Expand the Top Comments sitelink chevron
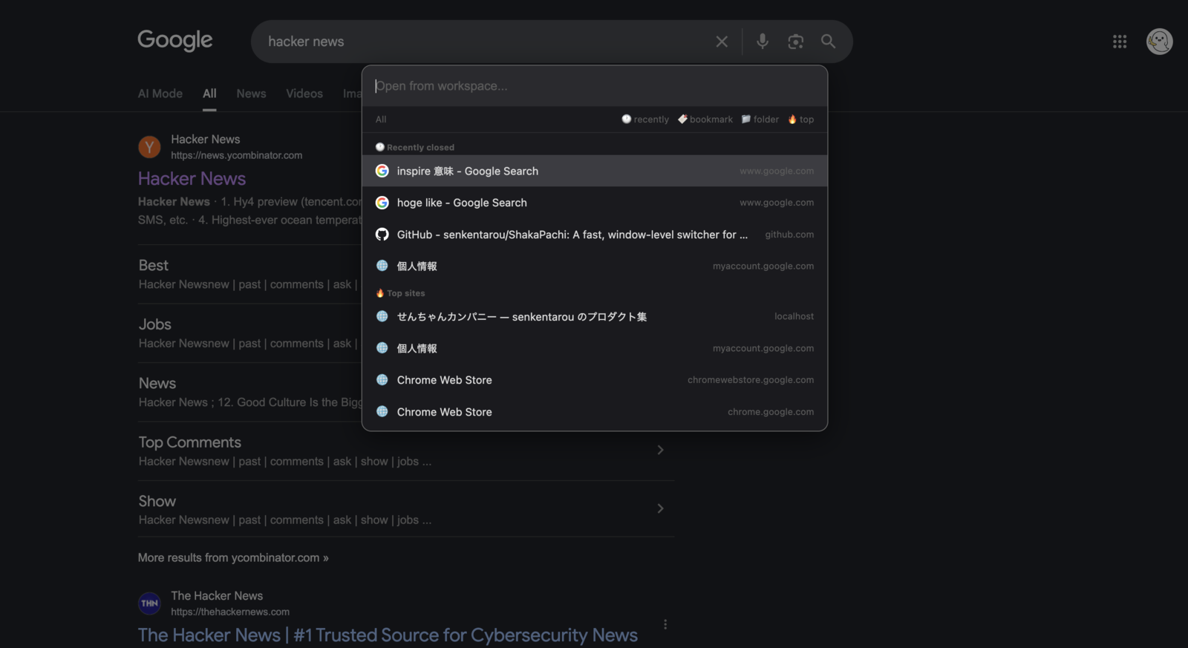 [x=660, y=450]
